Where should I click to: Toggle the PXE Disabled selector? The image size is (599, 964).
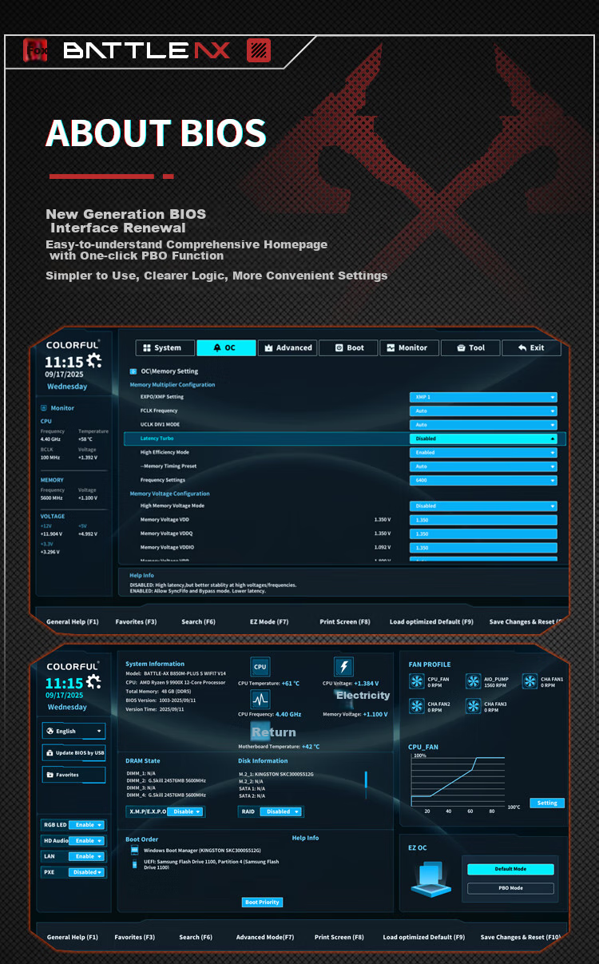(86, 872)
